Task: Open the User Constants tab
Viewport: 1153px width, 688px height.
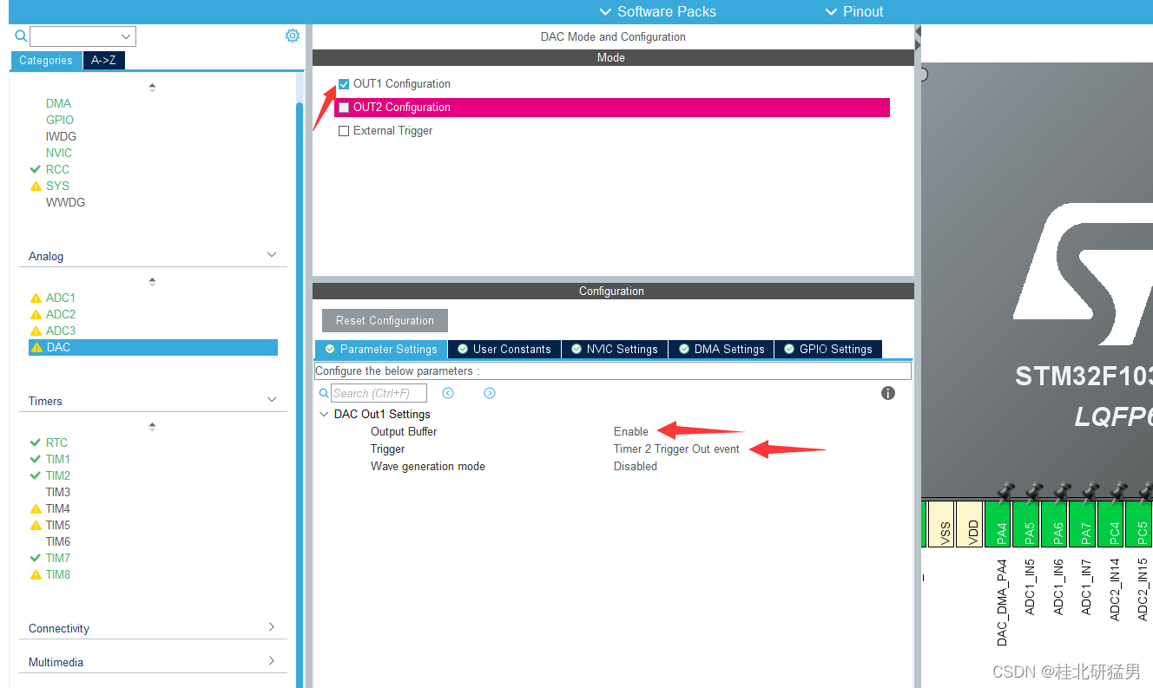Action: point(504,349)
